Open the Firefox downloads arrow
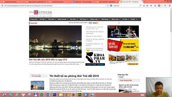The height and width of the screenshot is (97, 172). click(151, 6)
